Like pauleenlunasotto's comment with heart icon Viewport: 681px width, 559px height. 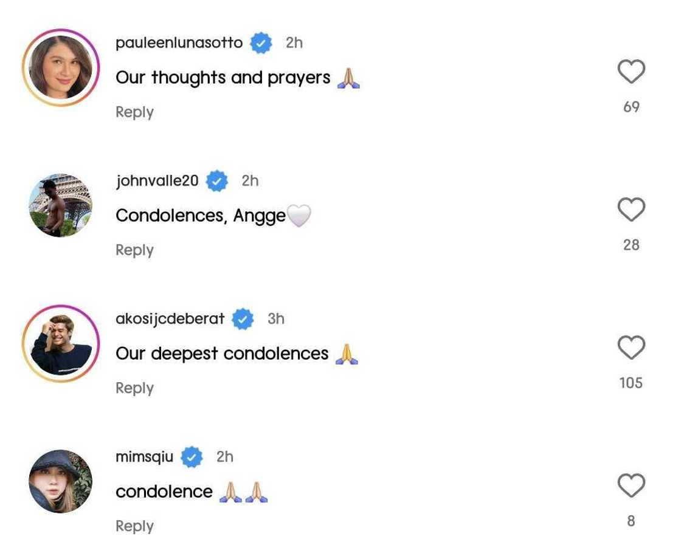[631, 72]
